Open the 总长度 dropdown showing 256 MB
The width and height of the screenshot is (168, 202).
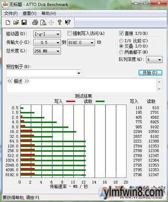pyautogui.click(x=47, y=51)
